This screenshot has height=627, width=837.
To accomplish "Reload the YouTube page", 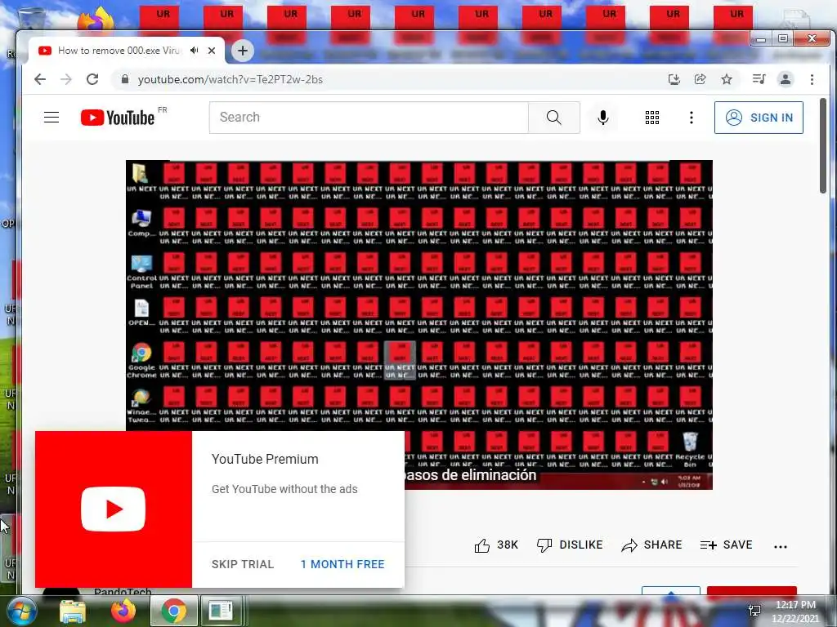I will point(92,79).
